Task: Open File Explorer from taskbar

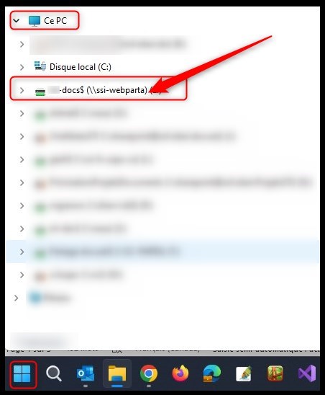Action: [117, 374]
